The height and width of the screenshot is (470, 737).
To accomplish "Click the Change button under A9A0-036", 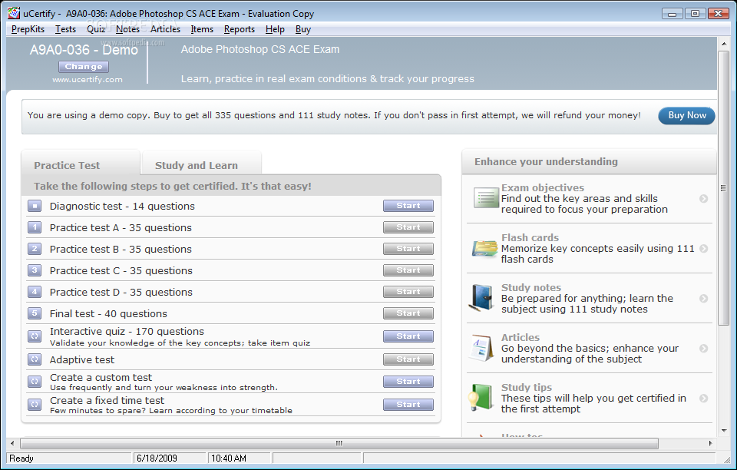I will coord(84,67).
